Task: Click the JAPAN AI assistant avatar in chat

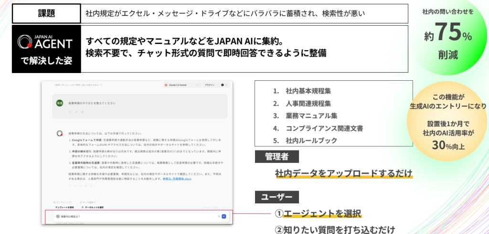Action: click(x=60, y=133)
